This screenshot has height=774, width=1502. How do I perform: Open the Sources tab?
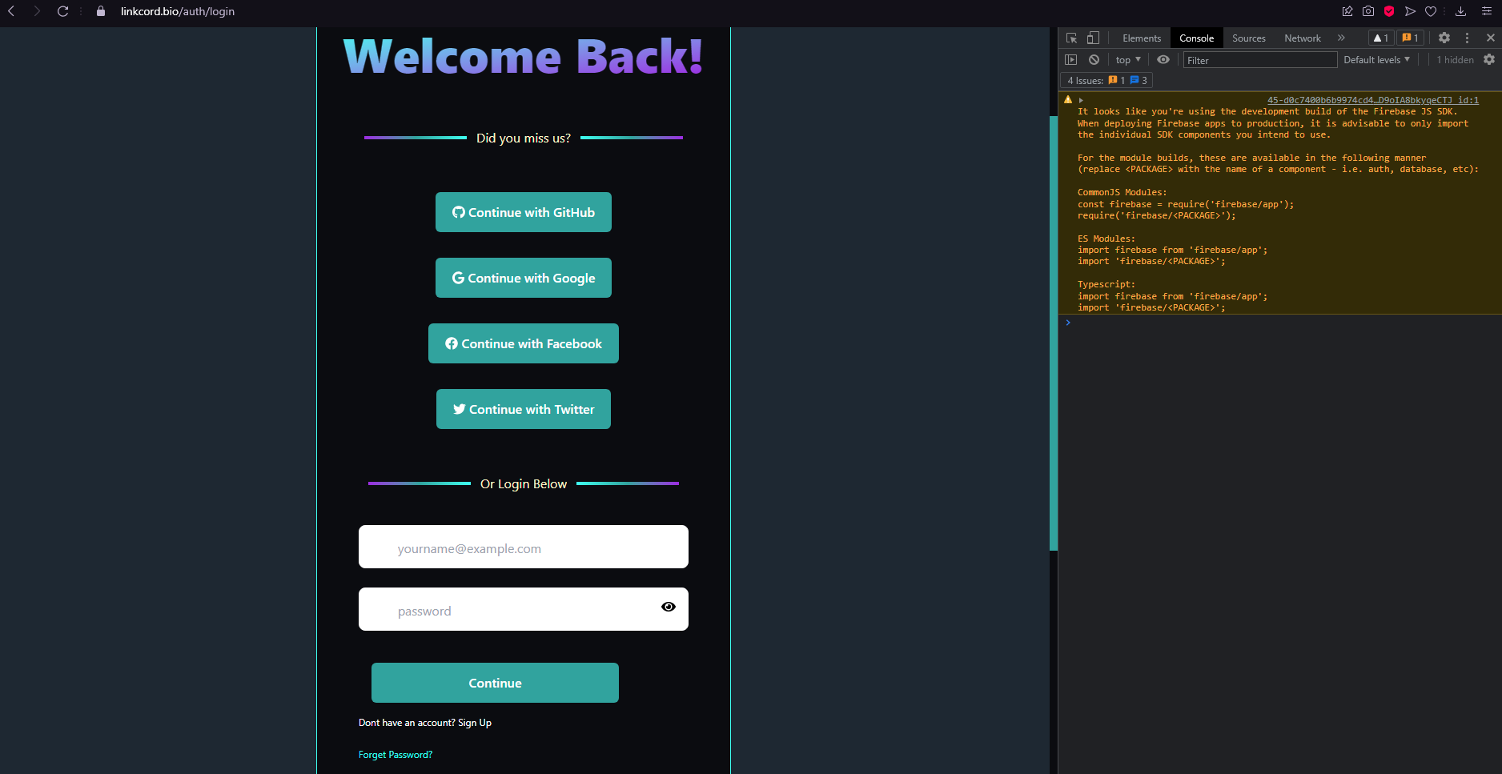click(1248, 38)
